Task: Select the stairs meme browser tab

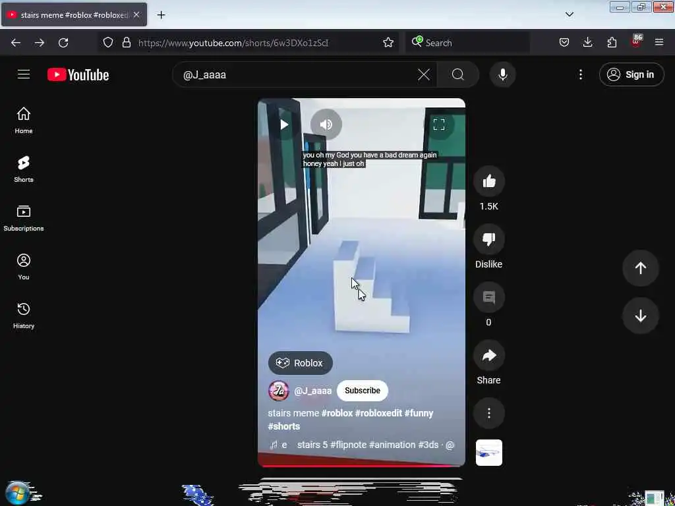Action: (74, 15)
